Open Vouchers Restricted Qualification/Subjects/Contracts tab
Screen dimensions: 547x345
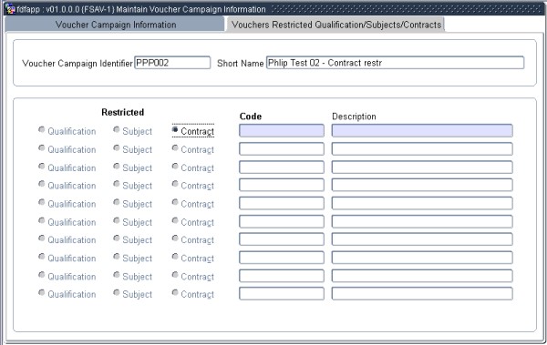335,25
